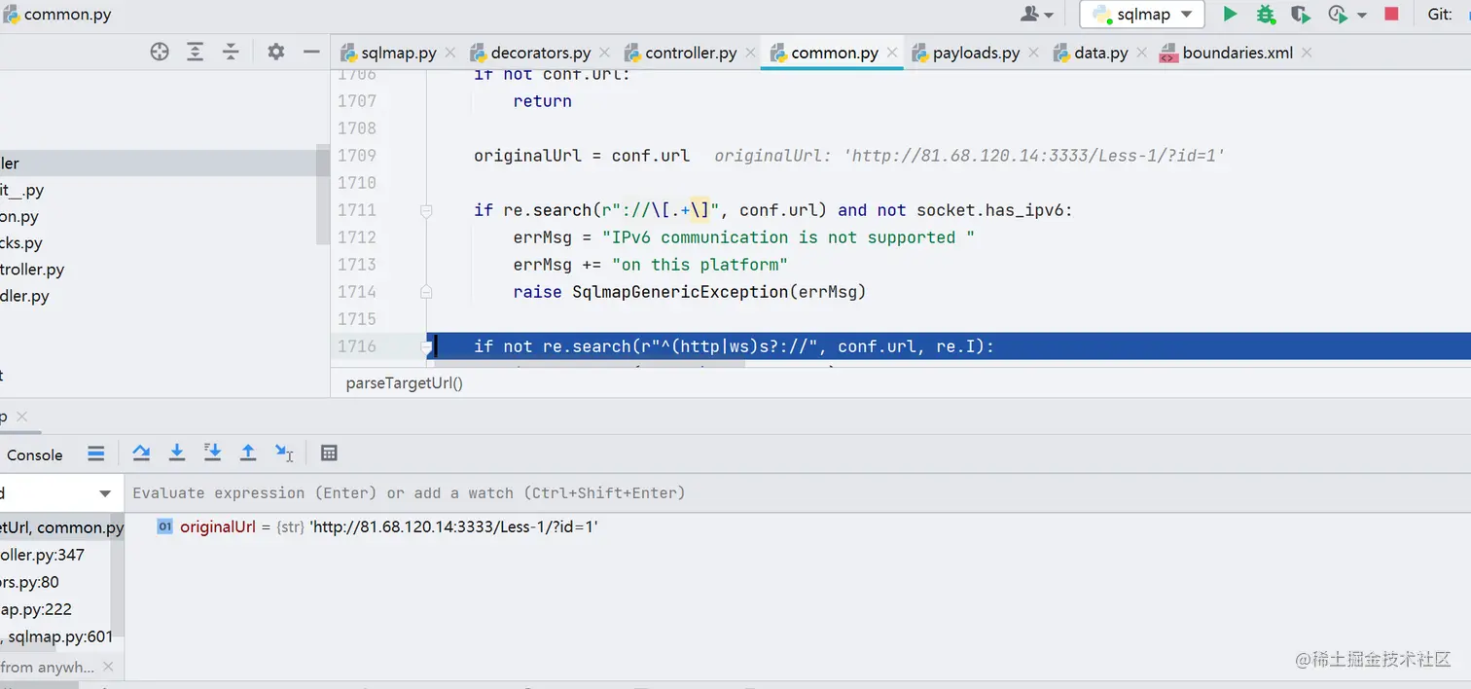
Task: Run sqlmap with coverage icon
Action: (1301, 14)
